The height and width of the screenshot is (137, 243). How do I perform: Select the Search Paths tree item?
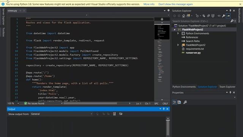[193, 41]
